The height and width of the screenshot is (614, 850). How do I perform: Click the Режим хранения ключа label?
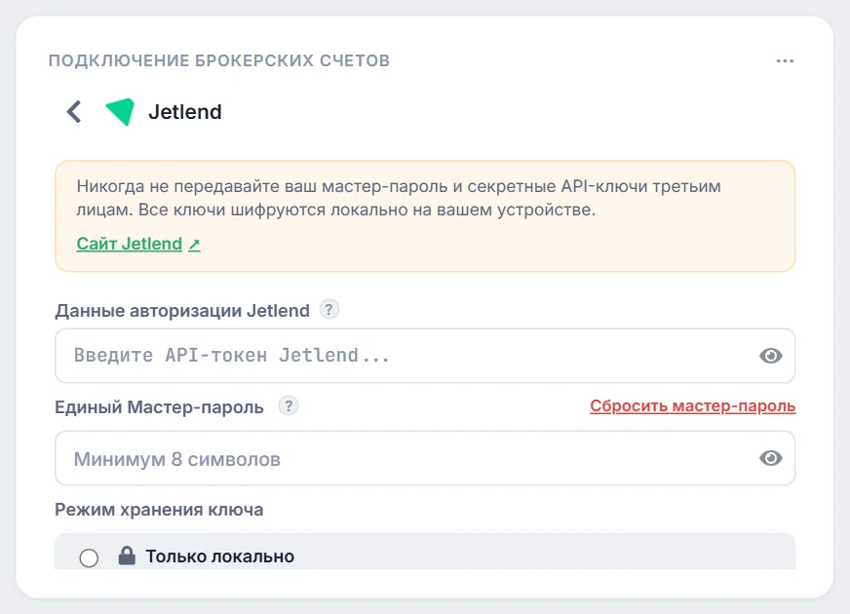[x=159, y=510]
